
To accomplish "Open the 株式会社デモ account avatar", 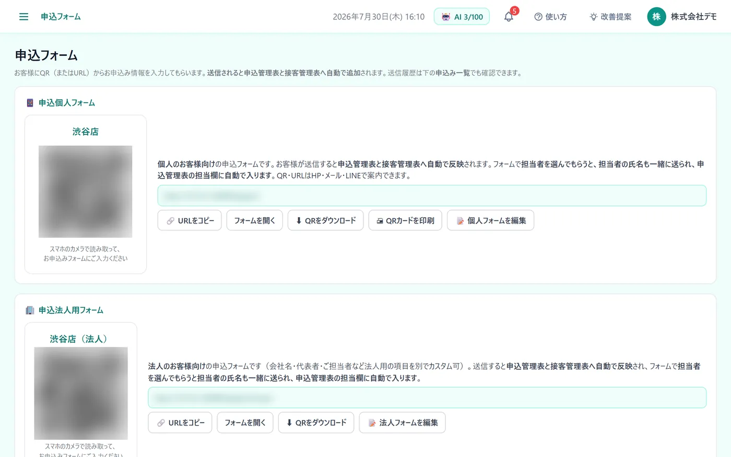I will [x=656, y=17].
